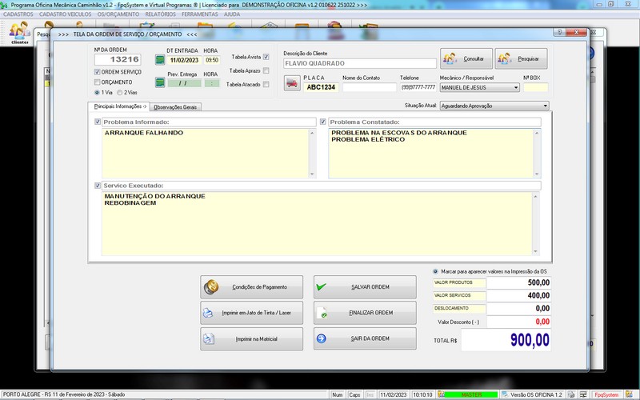The image size is (640, 400).
Task: Open the RELATÓRIOS menu
Action: 161,14
